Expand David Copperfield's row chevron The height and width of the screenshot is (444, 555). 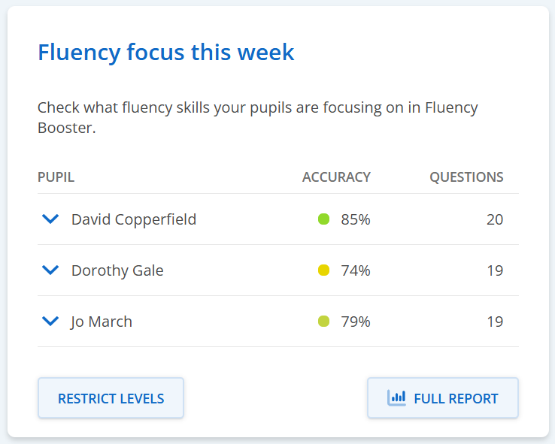[x=50, y=219]
